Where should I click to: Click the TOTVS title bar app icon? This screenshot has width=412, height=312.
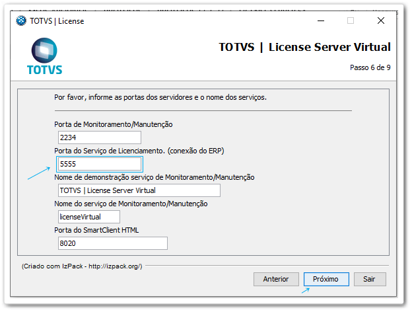[x=21, y=20]
